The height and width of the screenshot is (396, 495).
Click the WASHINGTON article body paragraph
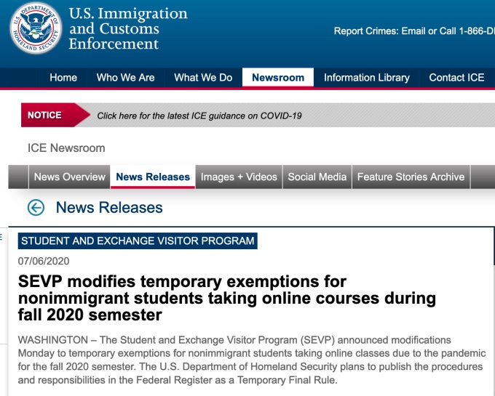point(252,360)
